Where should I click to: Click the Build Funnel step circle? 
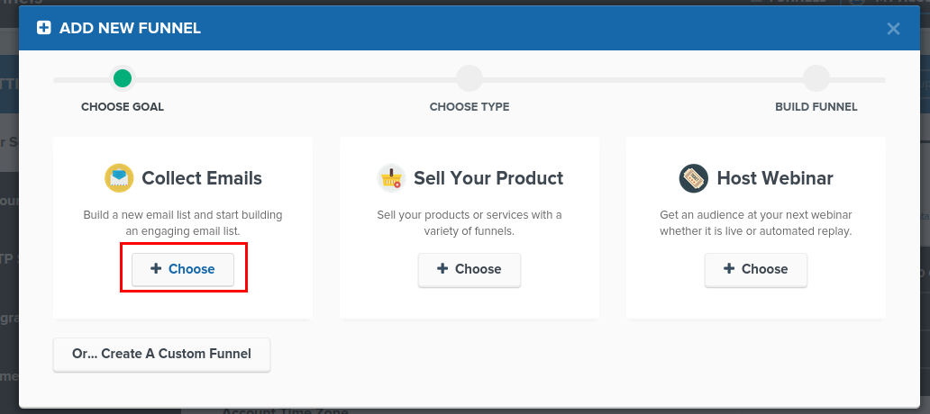click(816, 78)
